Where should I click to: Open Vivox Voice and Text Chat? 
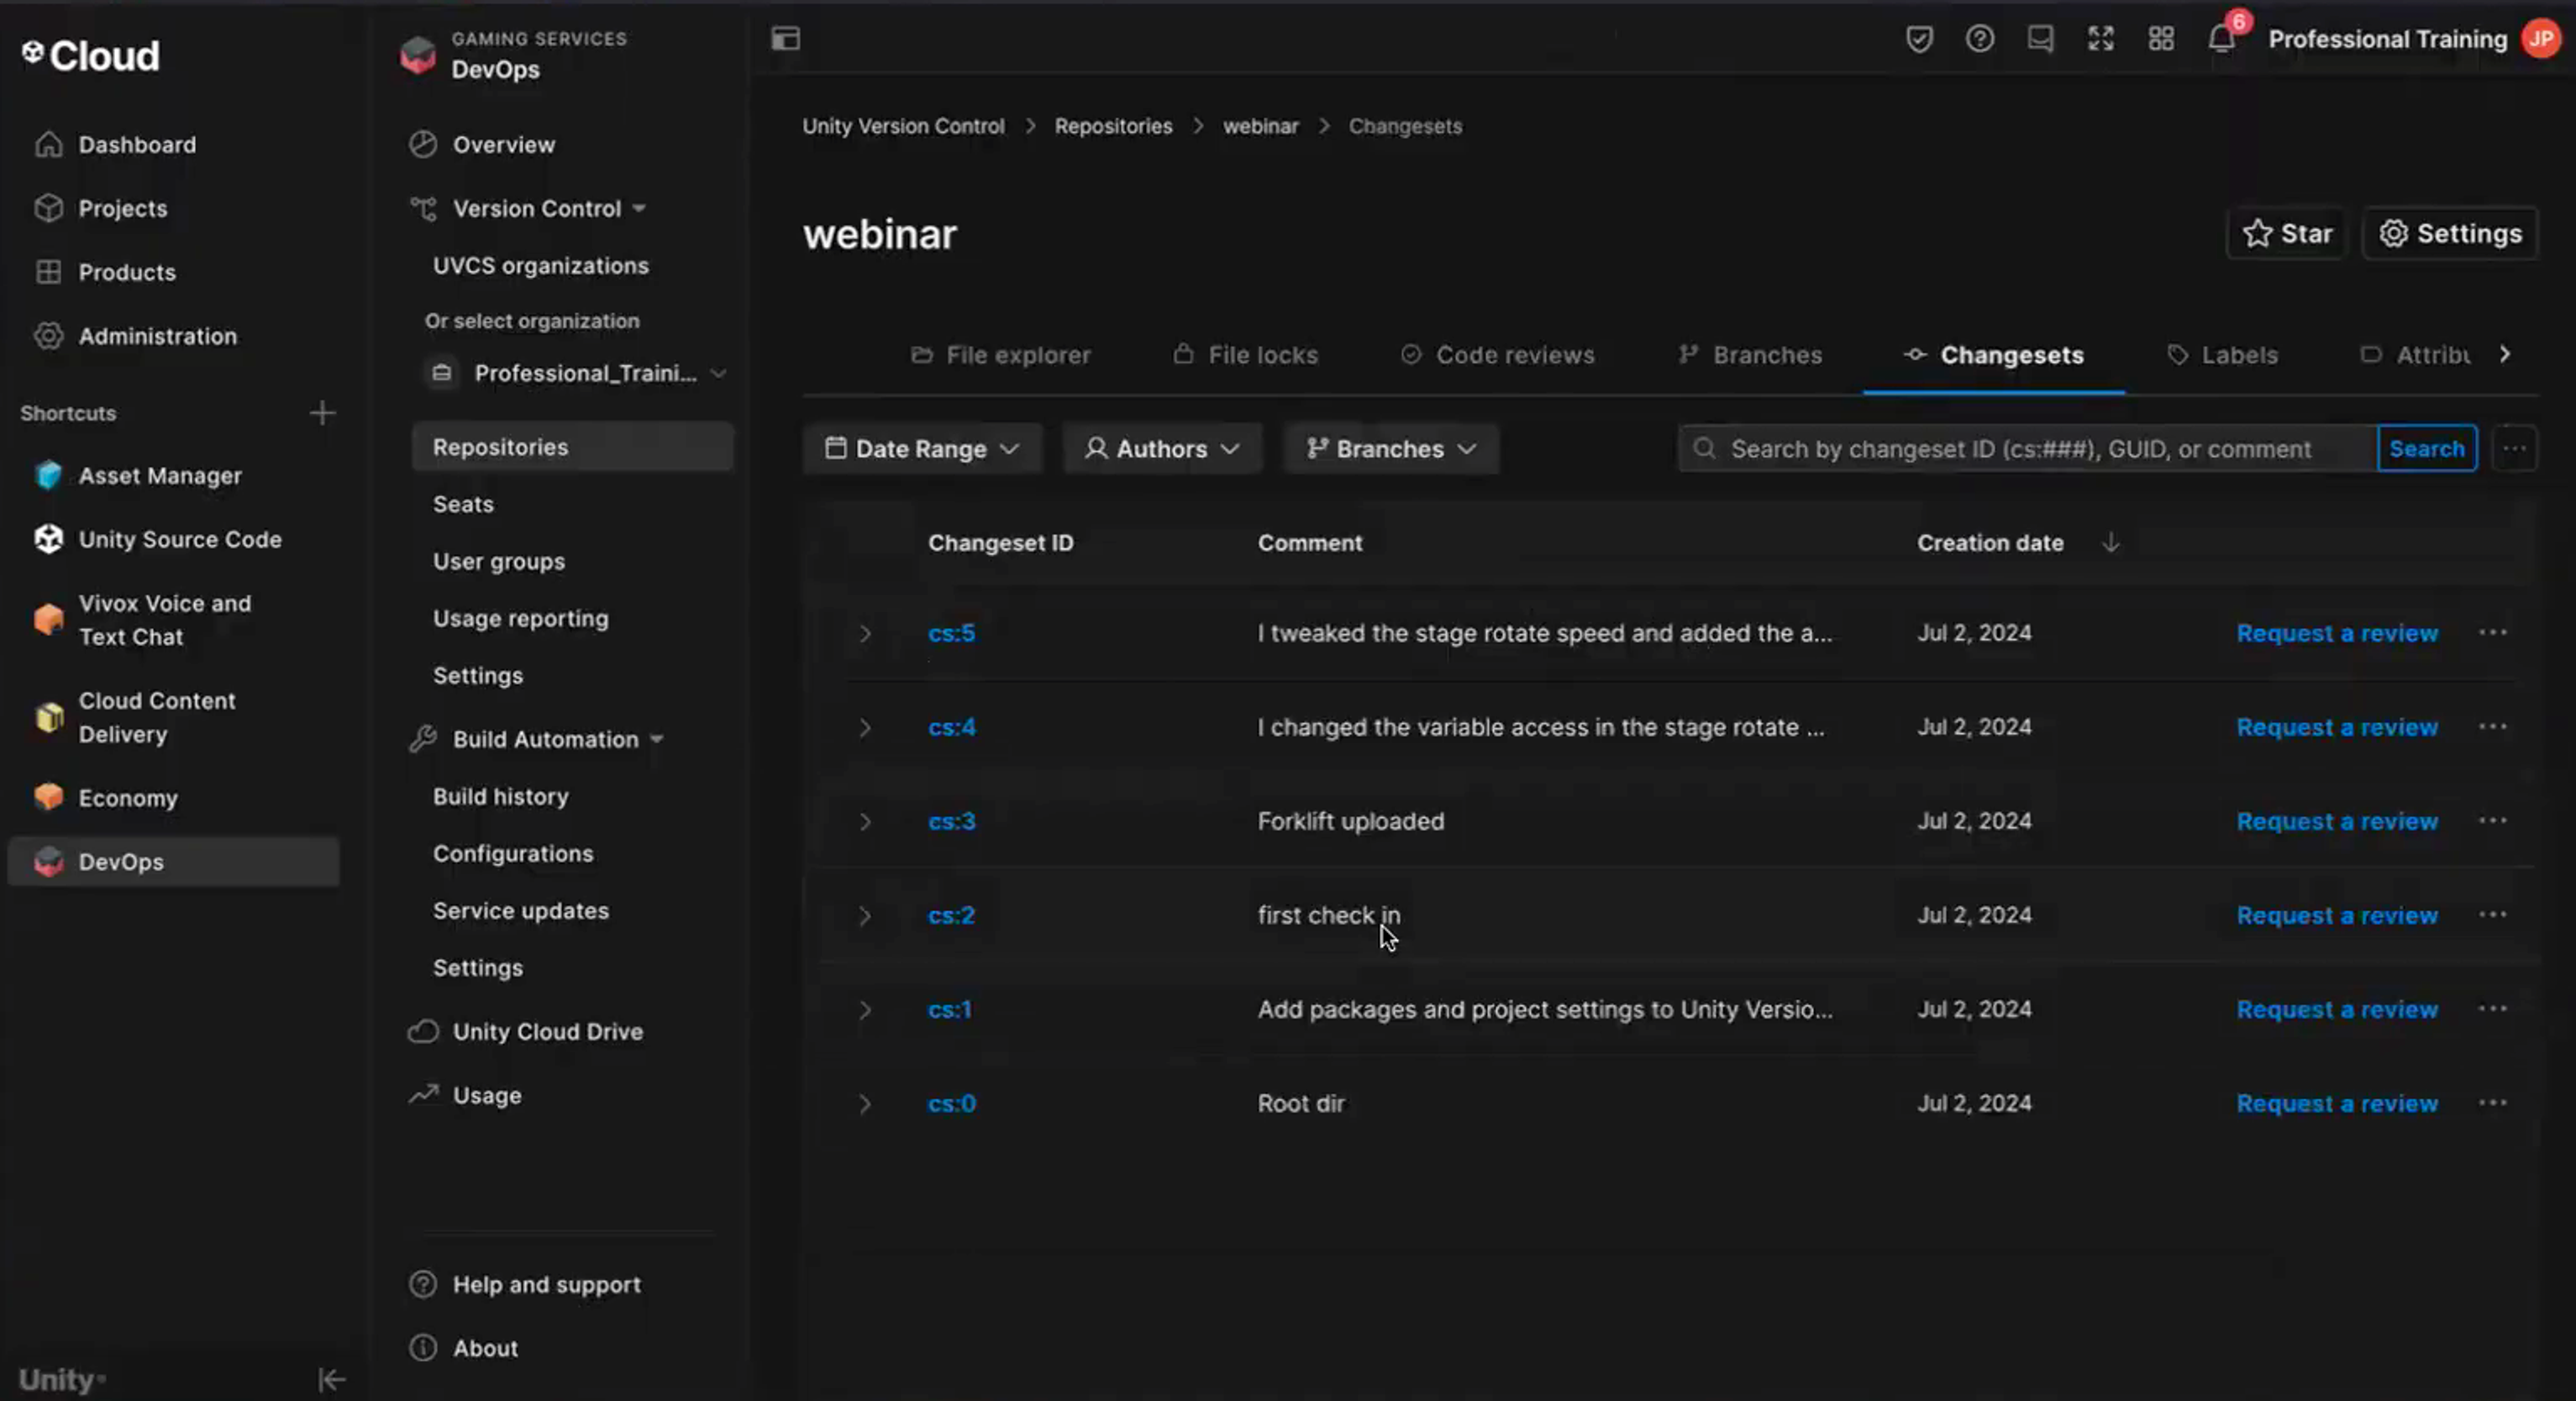(164, 620)
